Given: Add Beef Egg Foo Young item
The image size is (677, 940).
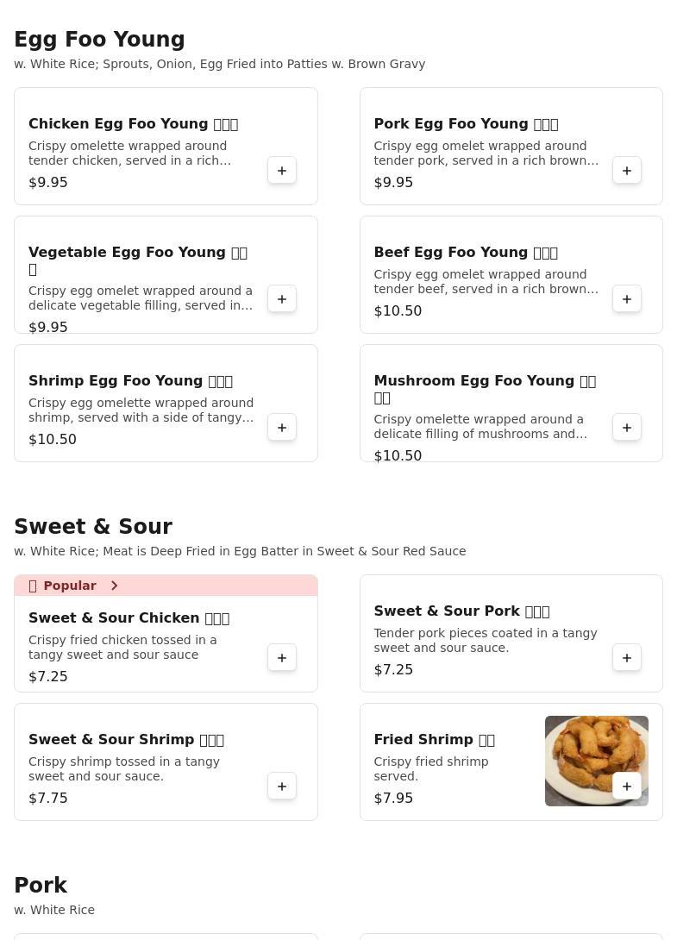Looking at the screenshot, I should point(627,299).
